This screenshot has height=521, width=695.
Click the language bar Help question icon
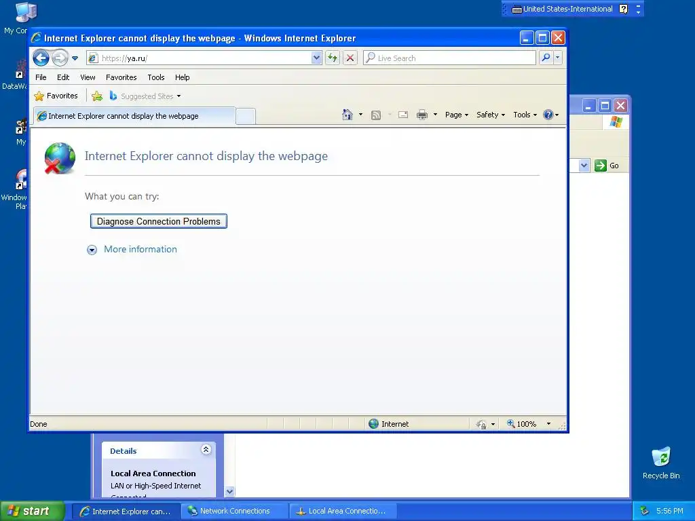pos(623,9)
